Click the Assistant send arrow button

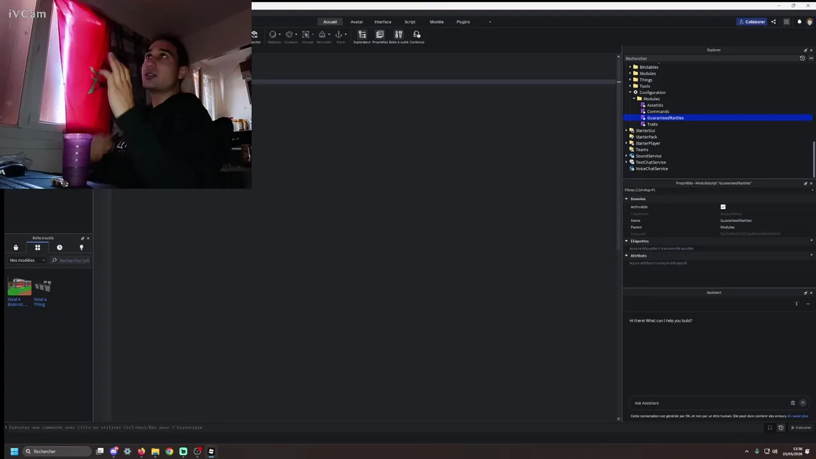(x=803, y=403)
